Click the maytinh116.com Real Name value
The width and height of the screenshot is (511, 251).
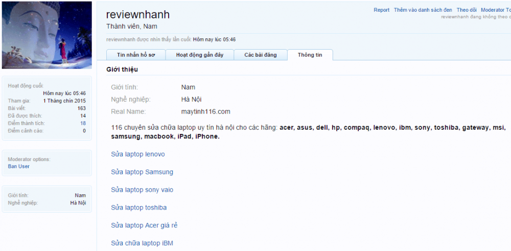pyautogui.click(x=205, y=111)
